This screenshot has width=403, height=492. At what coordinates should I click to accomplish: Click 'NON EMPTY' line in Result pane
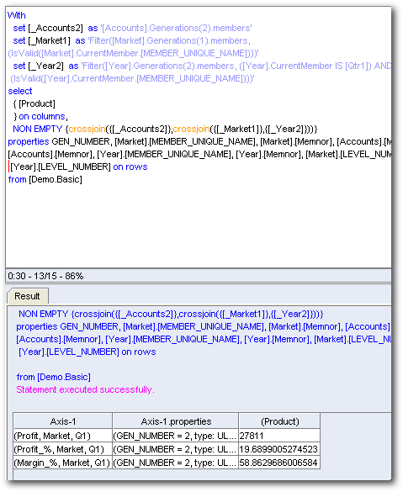[x=171, y=314]
